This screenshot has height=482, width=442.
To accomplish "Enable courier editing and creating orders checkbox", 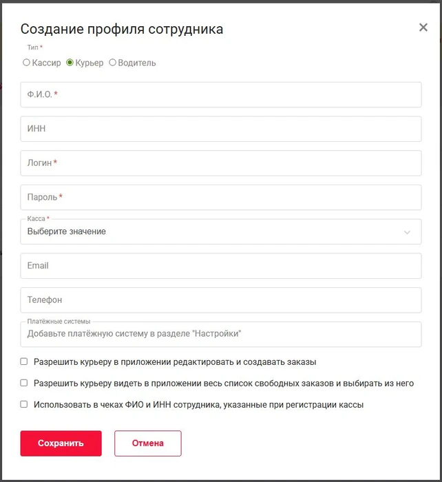I will [x=24, y=361].
